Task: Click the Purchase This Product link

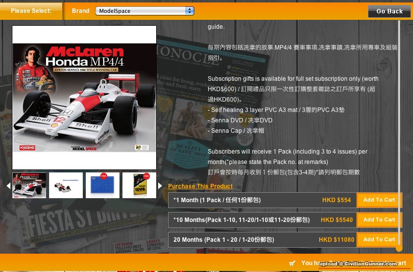Action: pos(200,186)
